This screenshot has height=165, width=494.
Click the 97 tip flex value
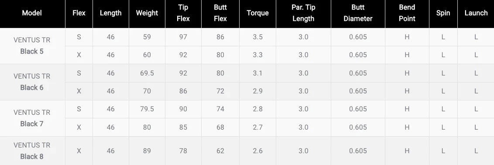[183, 37]
